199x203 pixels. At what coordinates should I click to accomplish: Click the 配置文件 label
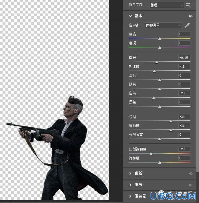tap(136, 5)
